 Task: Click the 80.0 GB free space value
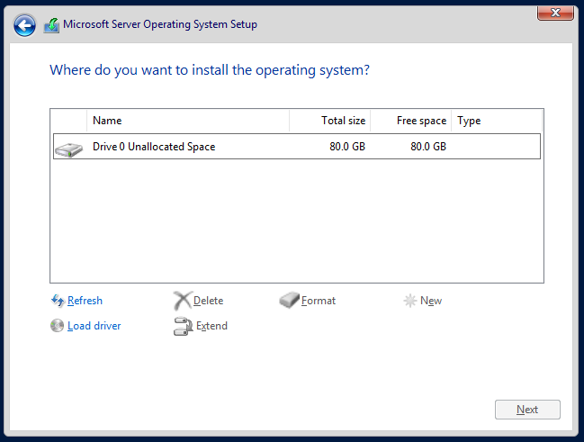pyautogui.click(x=428, y=147)
